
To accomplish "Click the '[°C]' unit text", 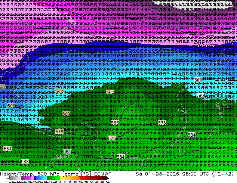I will click(86, 174).
